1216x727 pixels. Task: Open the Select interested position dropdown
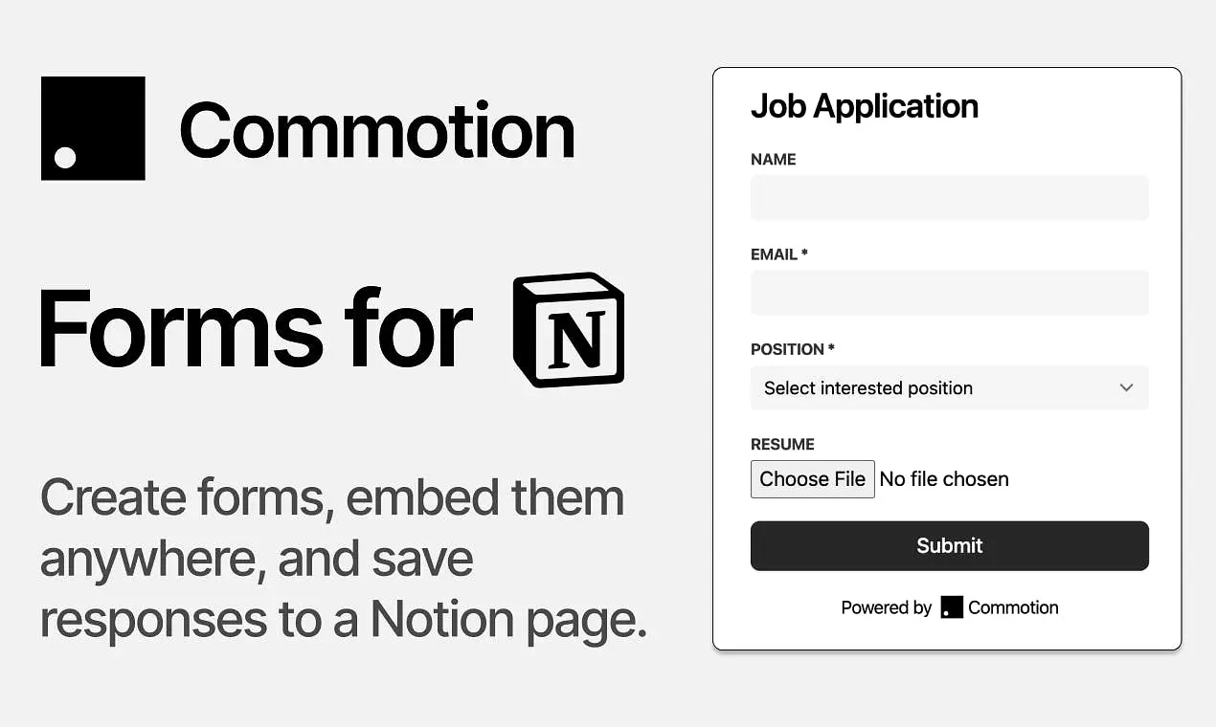(x=949, y=387)
